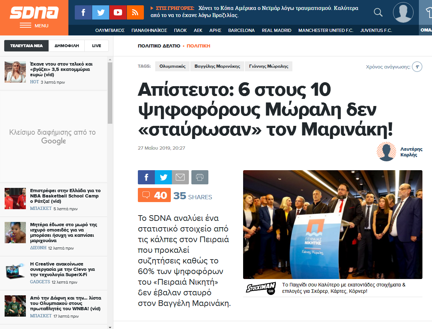432x329 pixels.
Task: Open MANCHESTER UNITED F.C. menu item
Action: 326,30
